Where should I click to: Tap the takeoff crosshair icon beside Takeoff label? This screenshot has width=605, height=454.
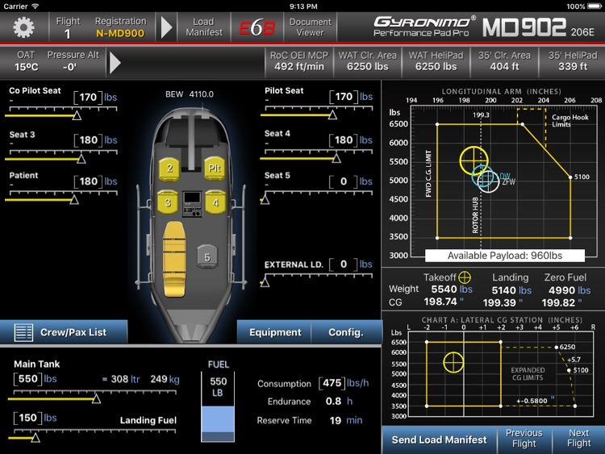tap(464, 277)
